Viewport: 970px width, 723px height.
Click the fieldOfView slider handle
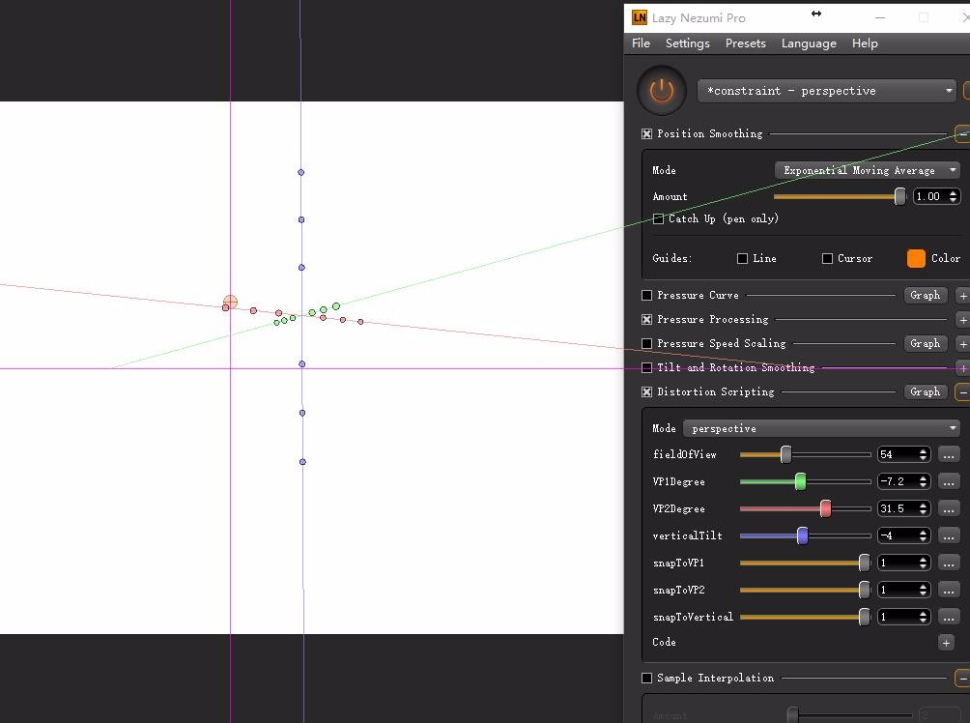pos(785,454)
